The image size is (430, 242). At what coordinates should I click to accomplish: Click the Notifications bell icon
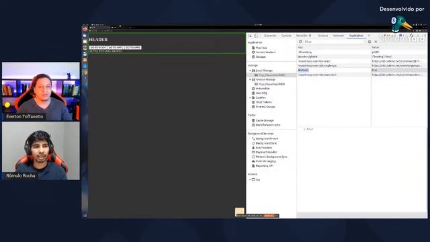coord(253,148)
